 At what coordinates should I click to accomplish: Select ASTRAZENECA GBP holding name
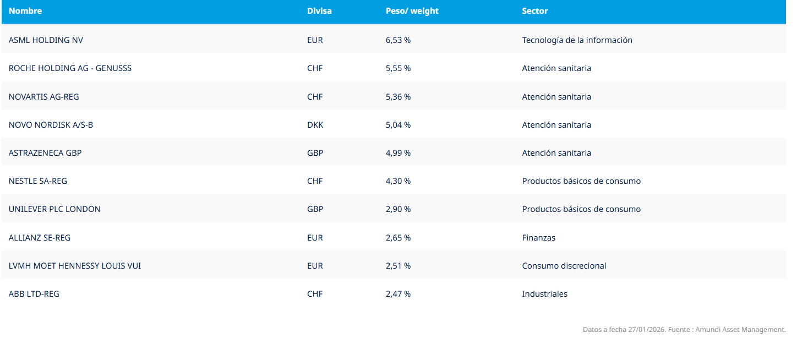[45, 153]
